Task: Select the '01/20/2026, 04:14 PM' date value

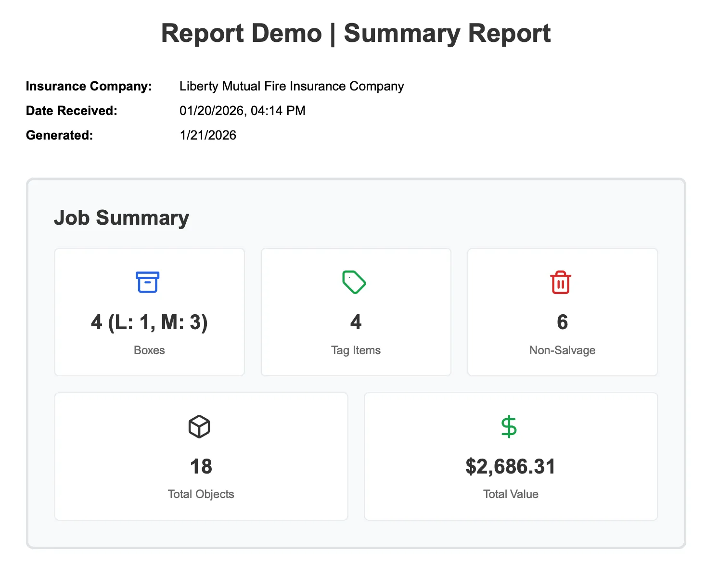Action: click(x=243, y=111)
